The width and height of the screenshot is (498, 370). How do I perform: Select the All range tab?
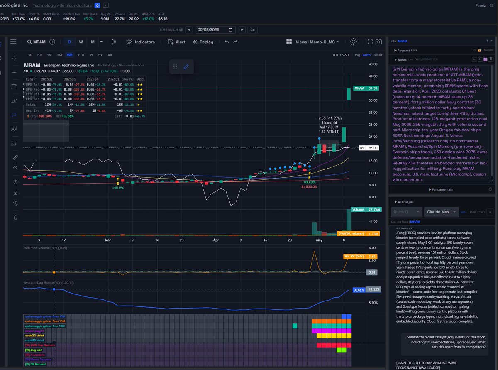(x=110, y=55)
